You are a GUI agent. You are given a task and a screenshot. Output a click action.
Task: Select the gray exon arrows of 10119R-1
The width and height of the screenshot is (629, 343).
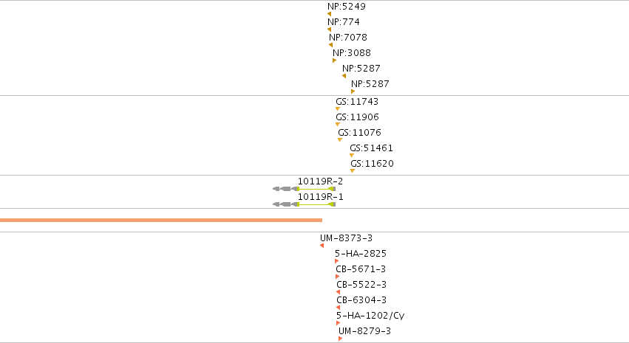tap(285, 204)
